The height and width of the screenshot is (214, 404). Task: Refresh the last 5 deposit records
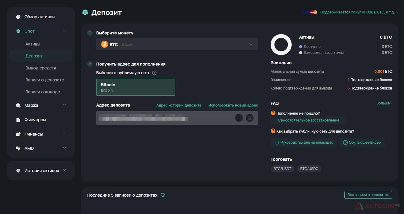point(163,195)
